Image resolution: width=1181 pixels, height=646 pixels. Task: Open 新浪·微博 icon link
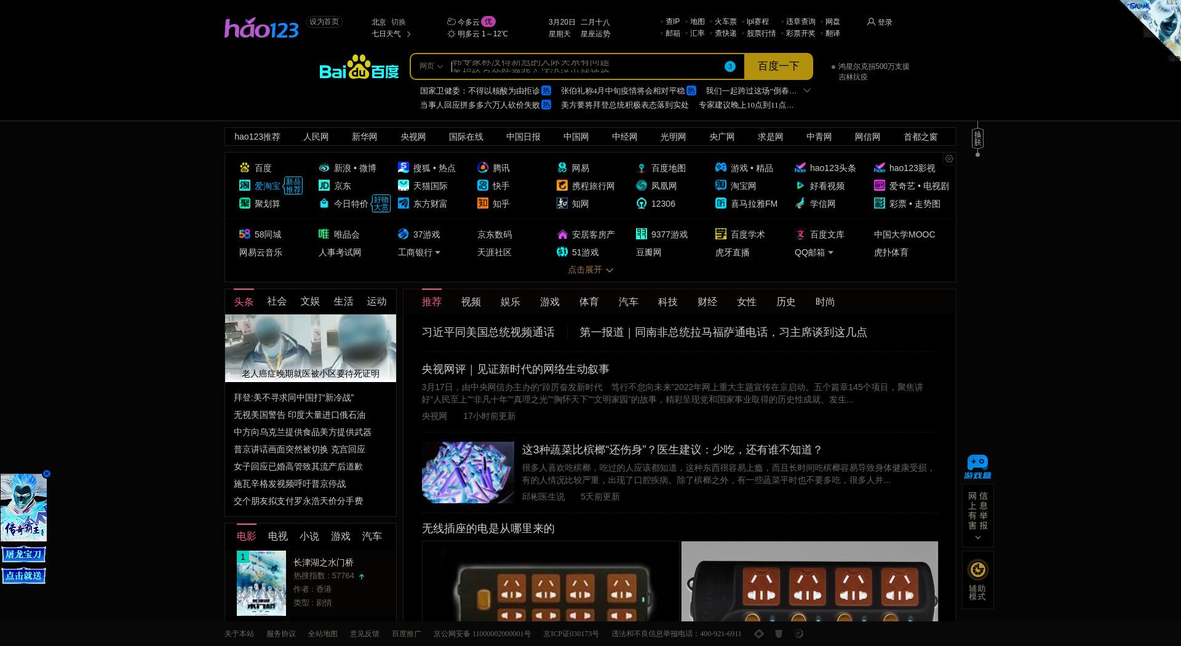tap(324, 168)
